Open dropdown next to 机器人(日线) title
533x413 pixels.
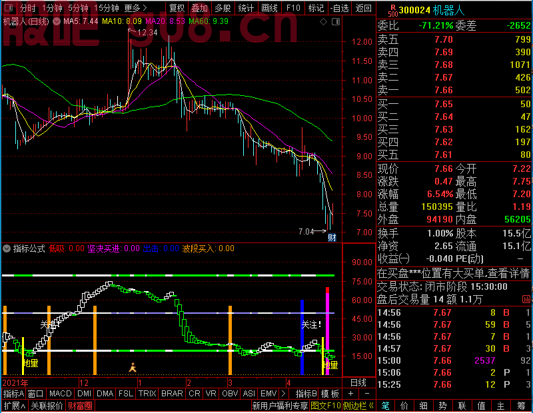[57, 21]
